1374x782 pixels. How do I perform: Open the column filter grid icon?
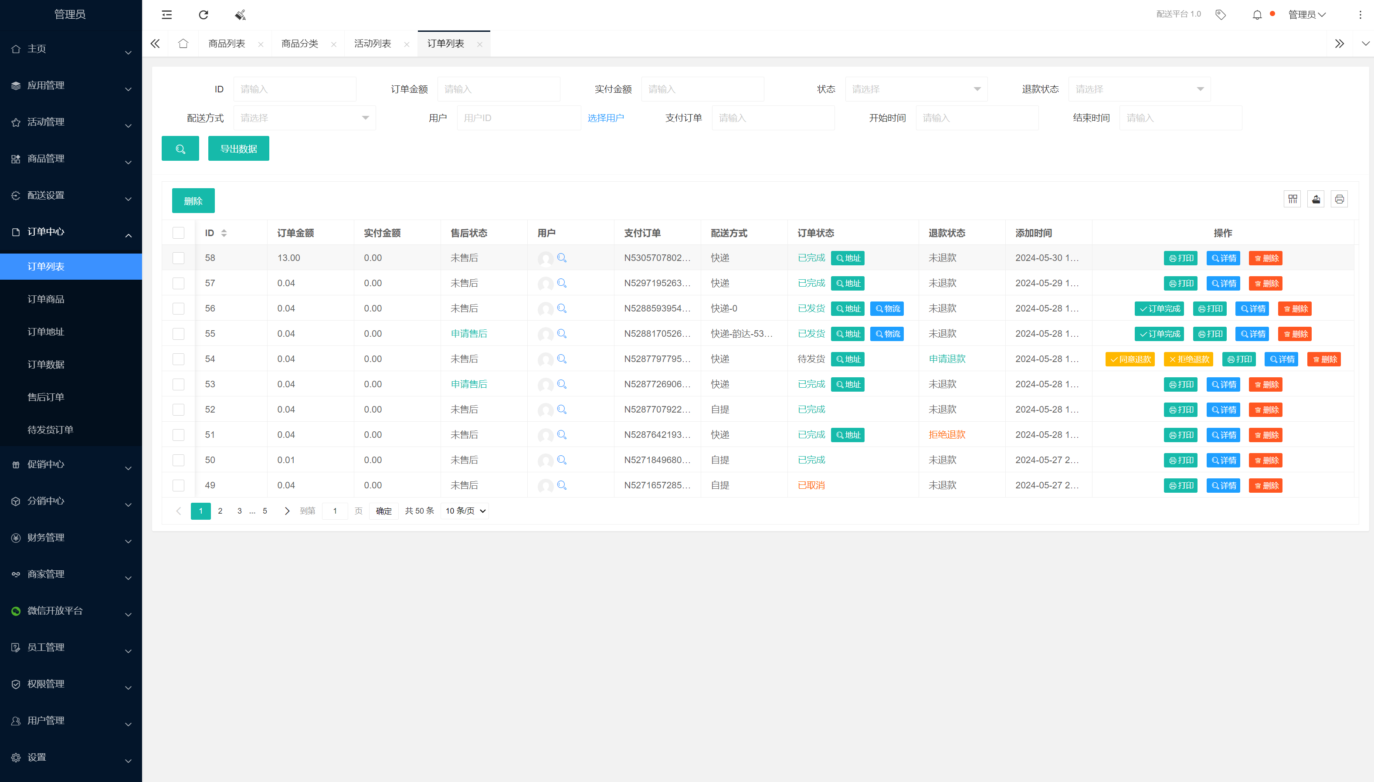1293,199
